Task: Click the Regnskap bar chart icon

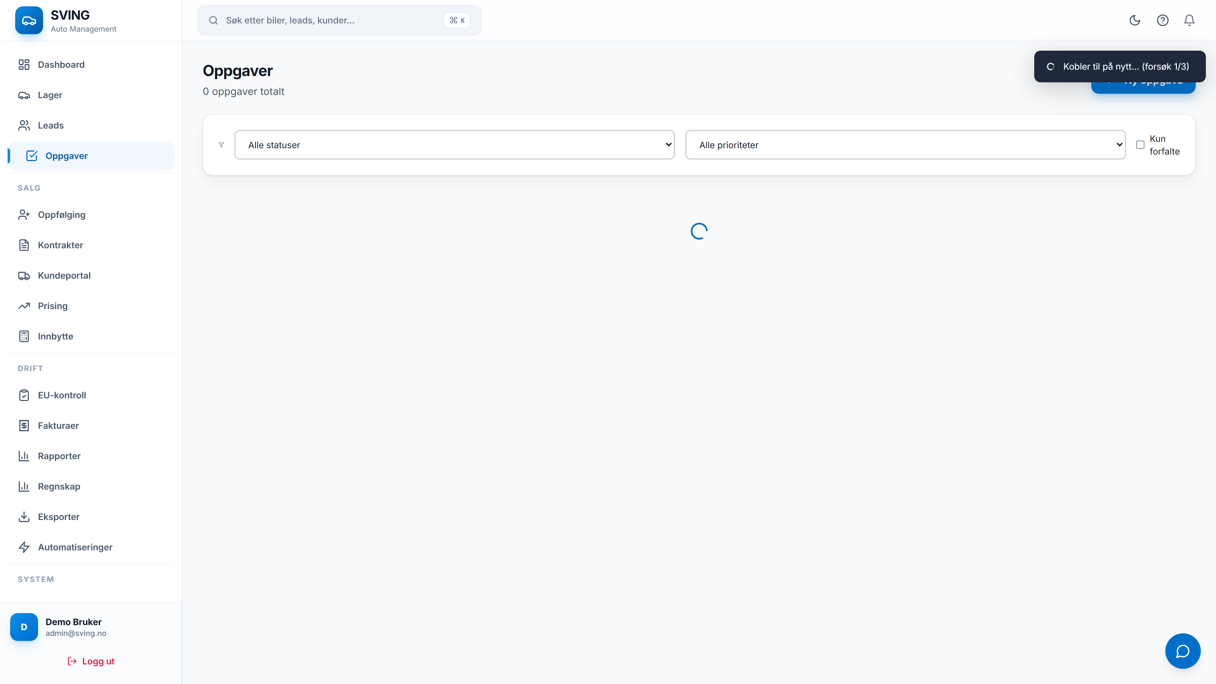Action: point(24,487)
